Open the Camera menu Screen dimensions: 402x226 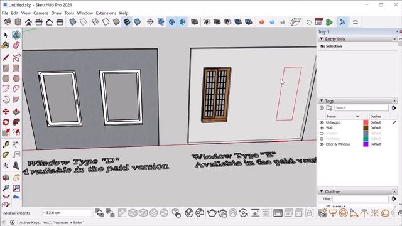tap(41, 13)
